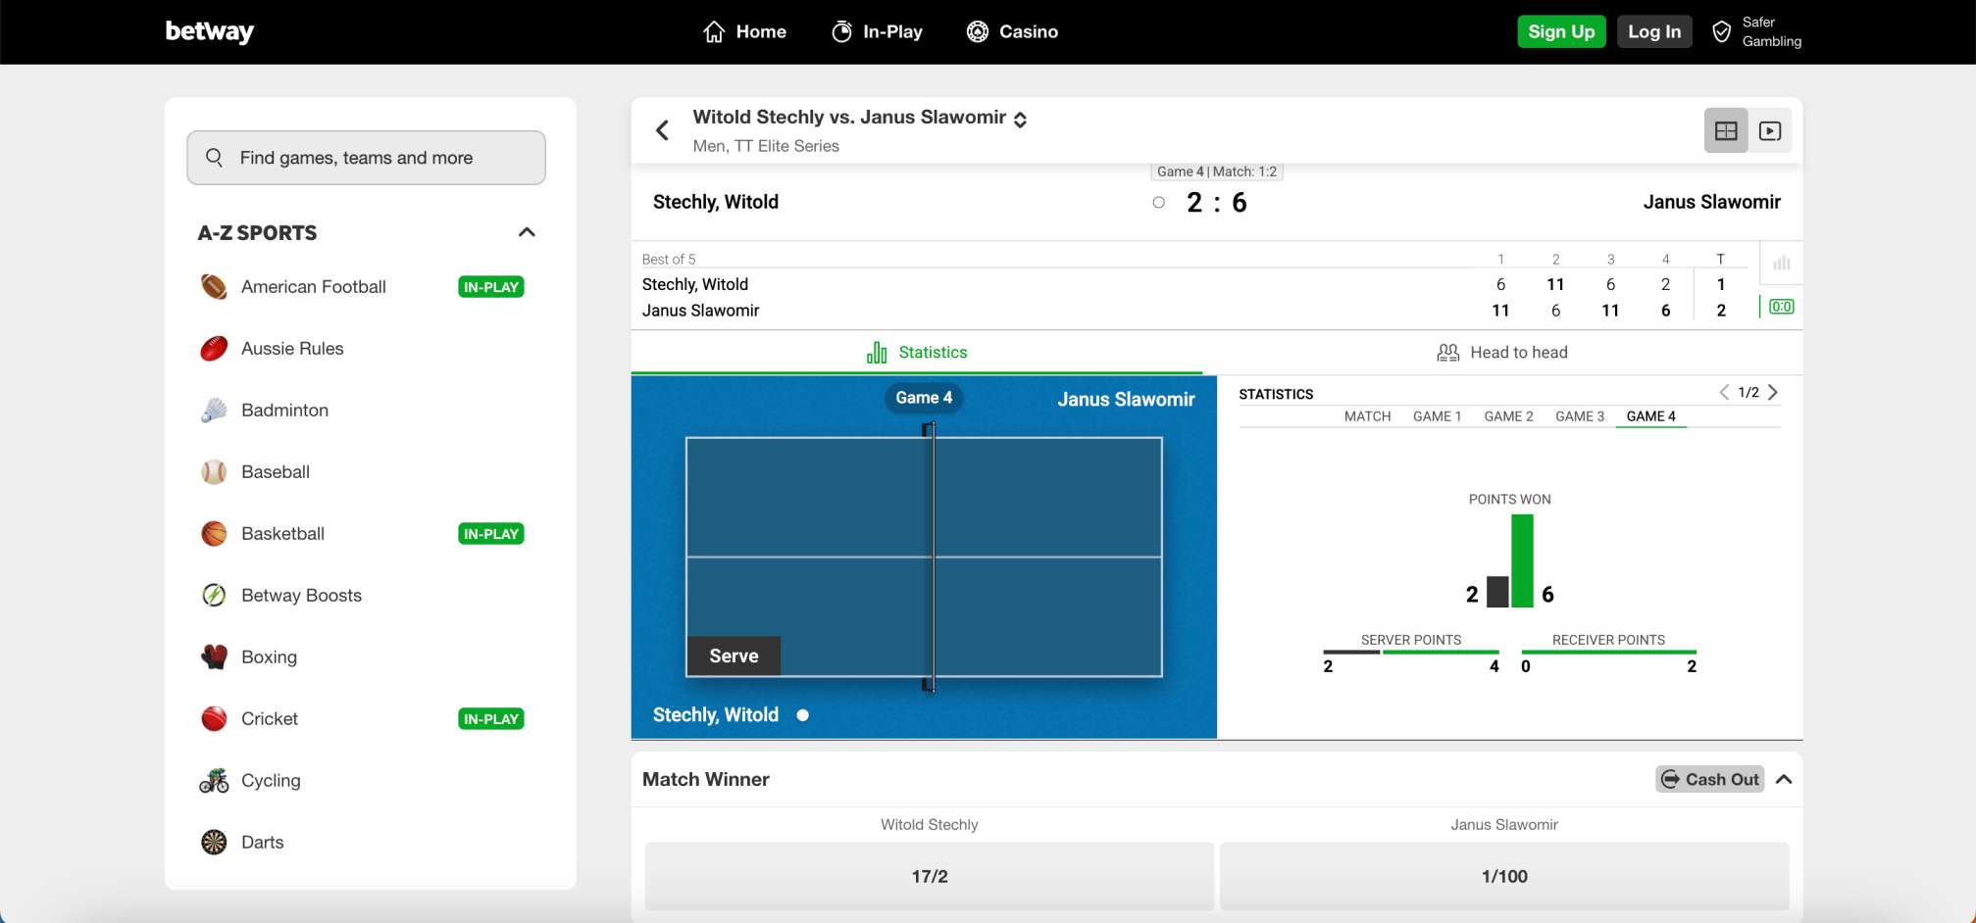The width and height of the screenshot is (1976, 923).
Task: Collapse the A-Z Sports section
Action: pos(527,232)
